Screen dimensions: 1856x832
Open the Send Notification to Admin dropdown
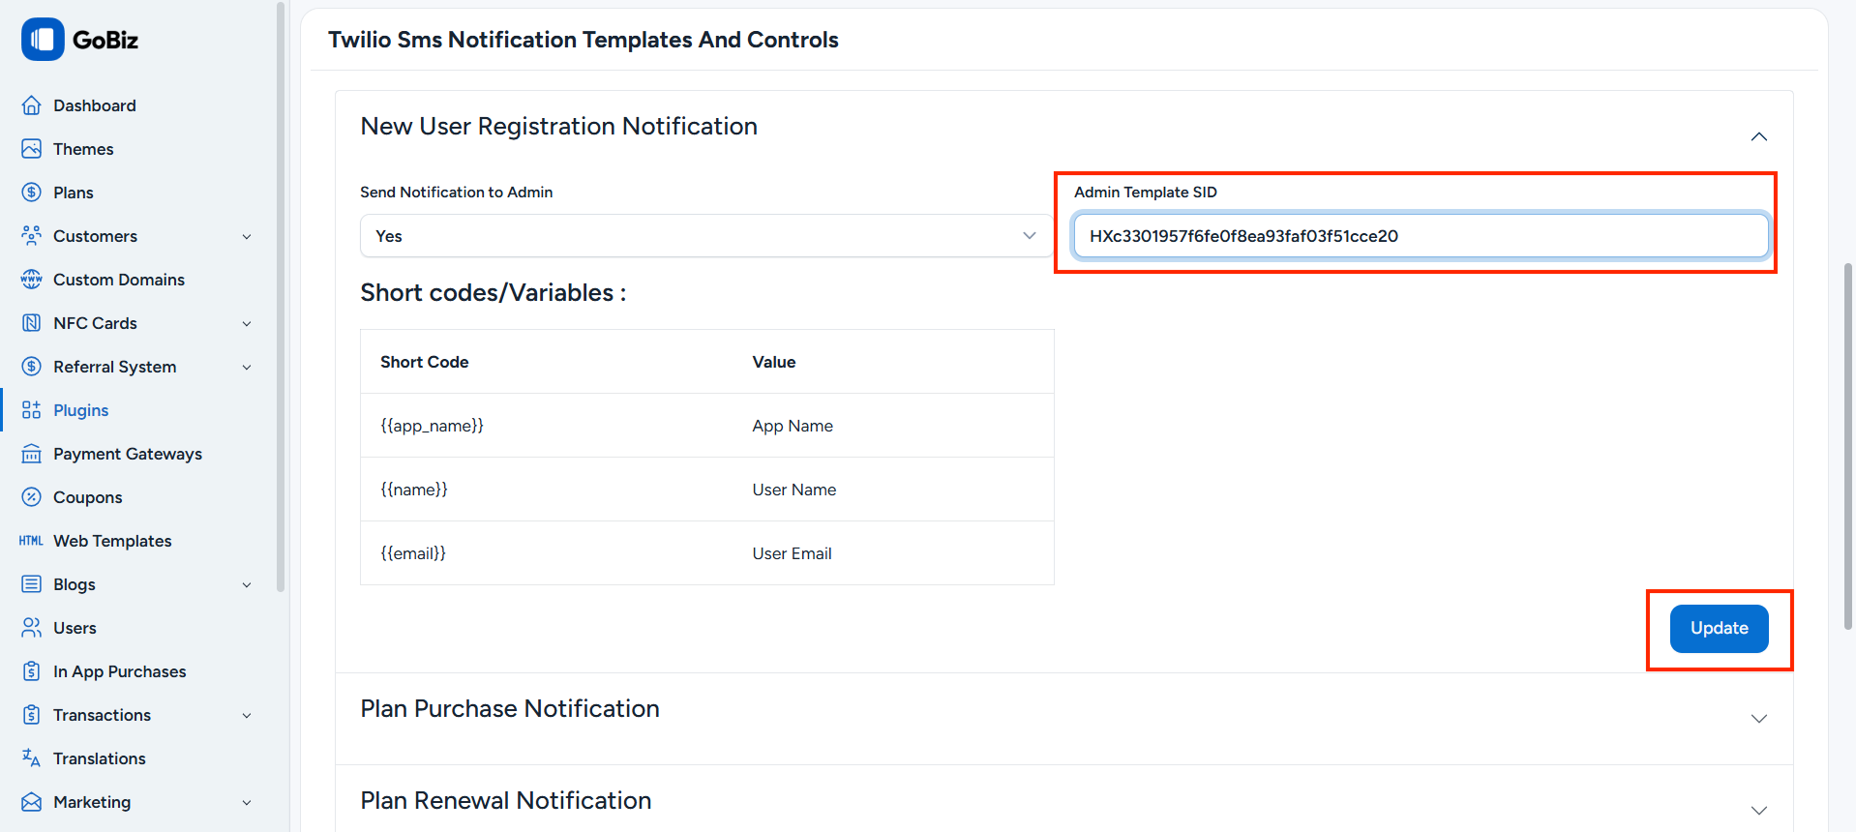705,235
